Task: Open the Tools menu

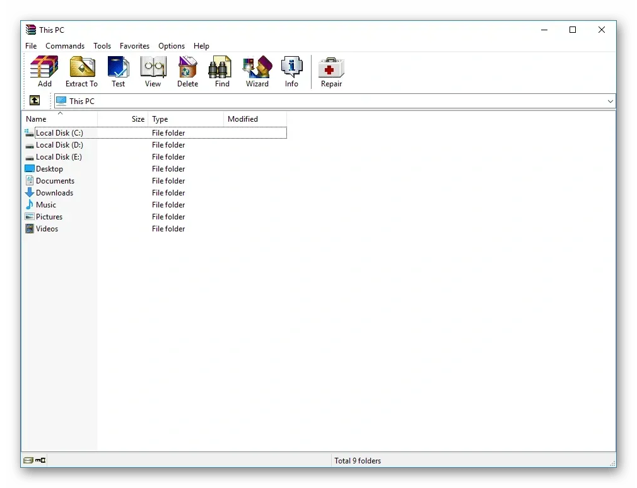Action: [x=102, y=46]
